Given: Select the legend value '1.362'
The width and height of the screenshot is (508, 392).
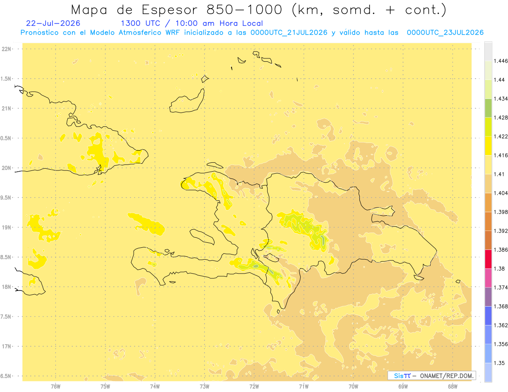Looking at the screenshot, I should click(x=500, y=325).
